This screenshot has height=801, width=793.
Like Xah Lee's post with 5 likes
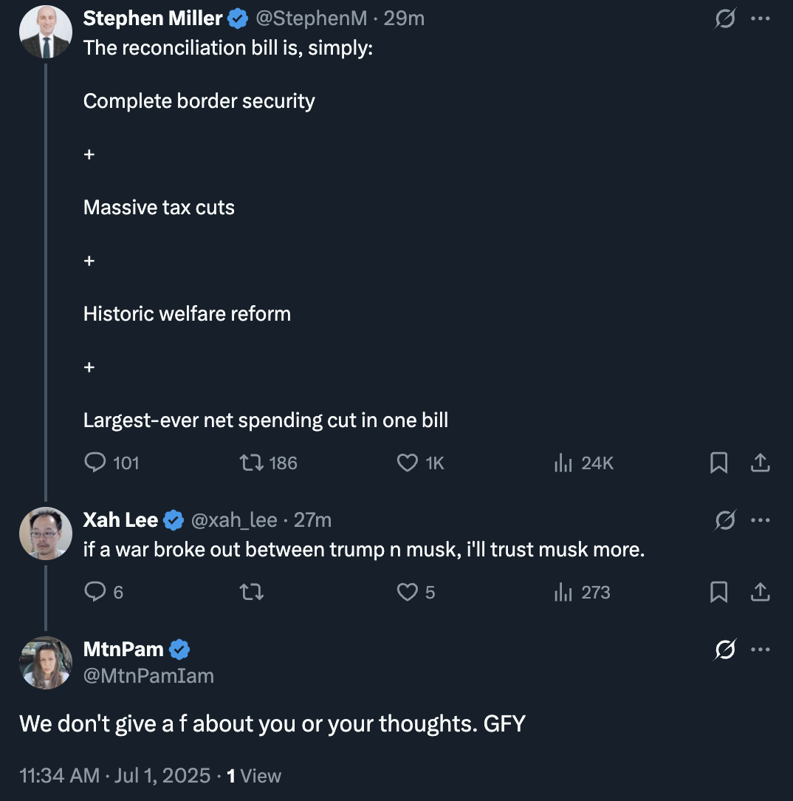point(408,592)
